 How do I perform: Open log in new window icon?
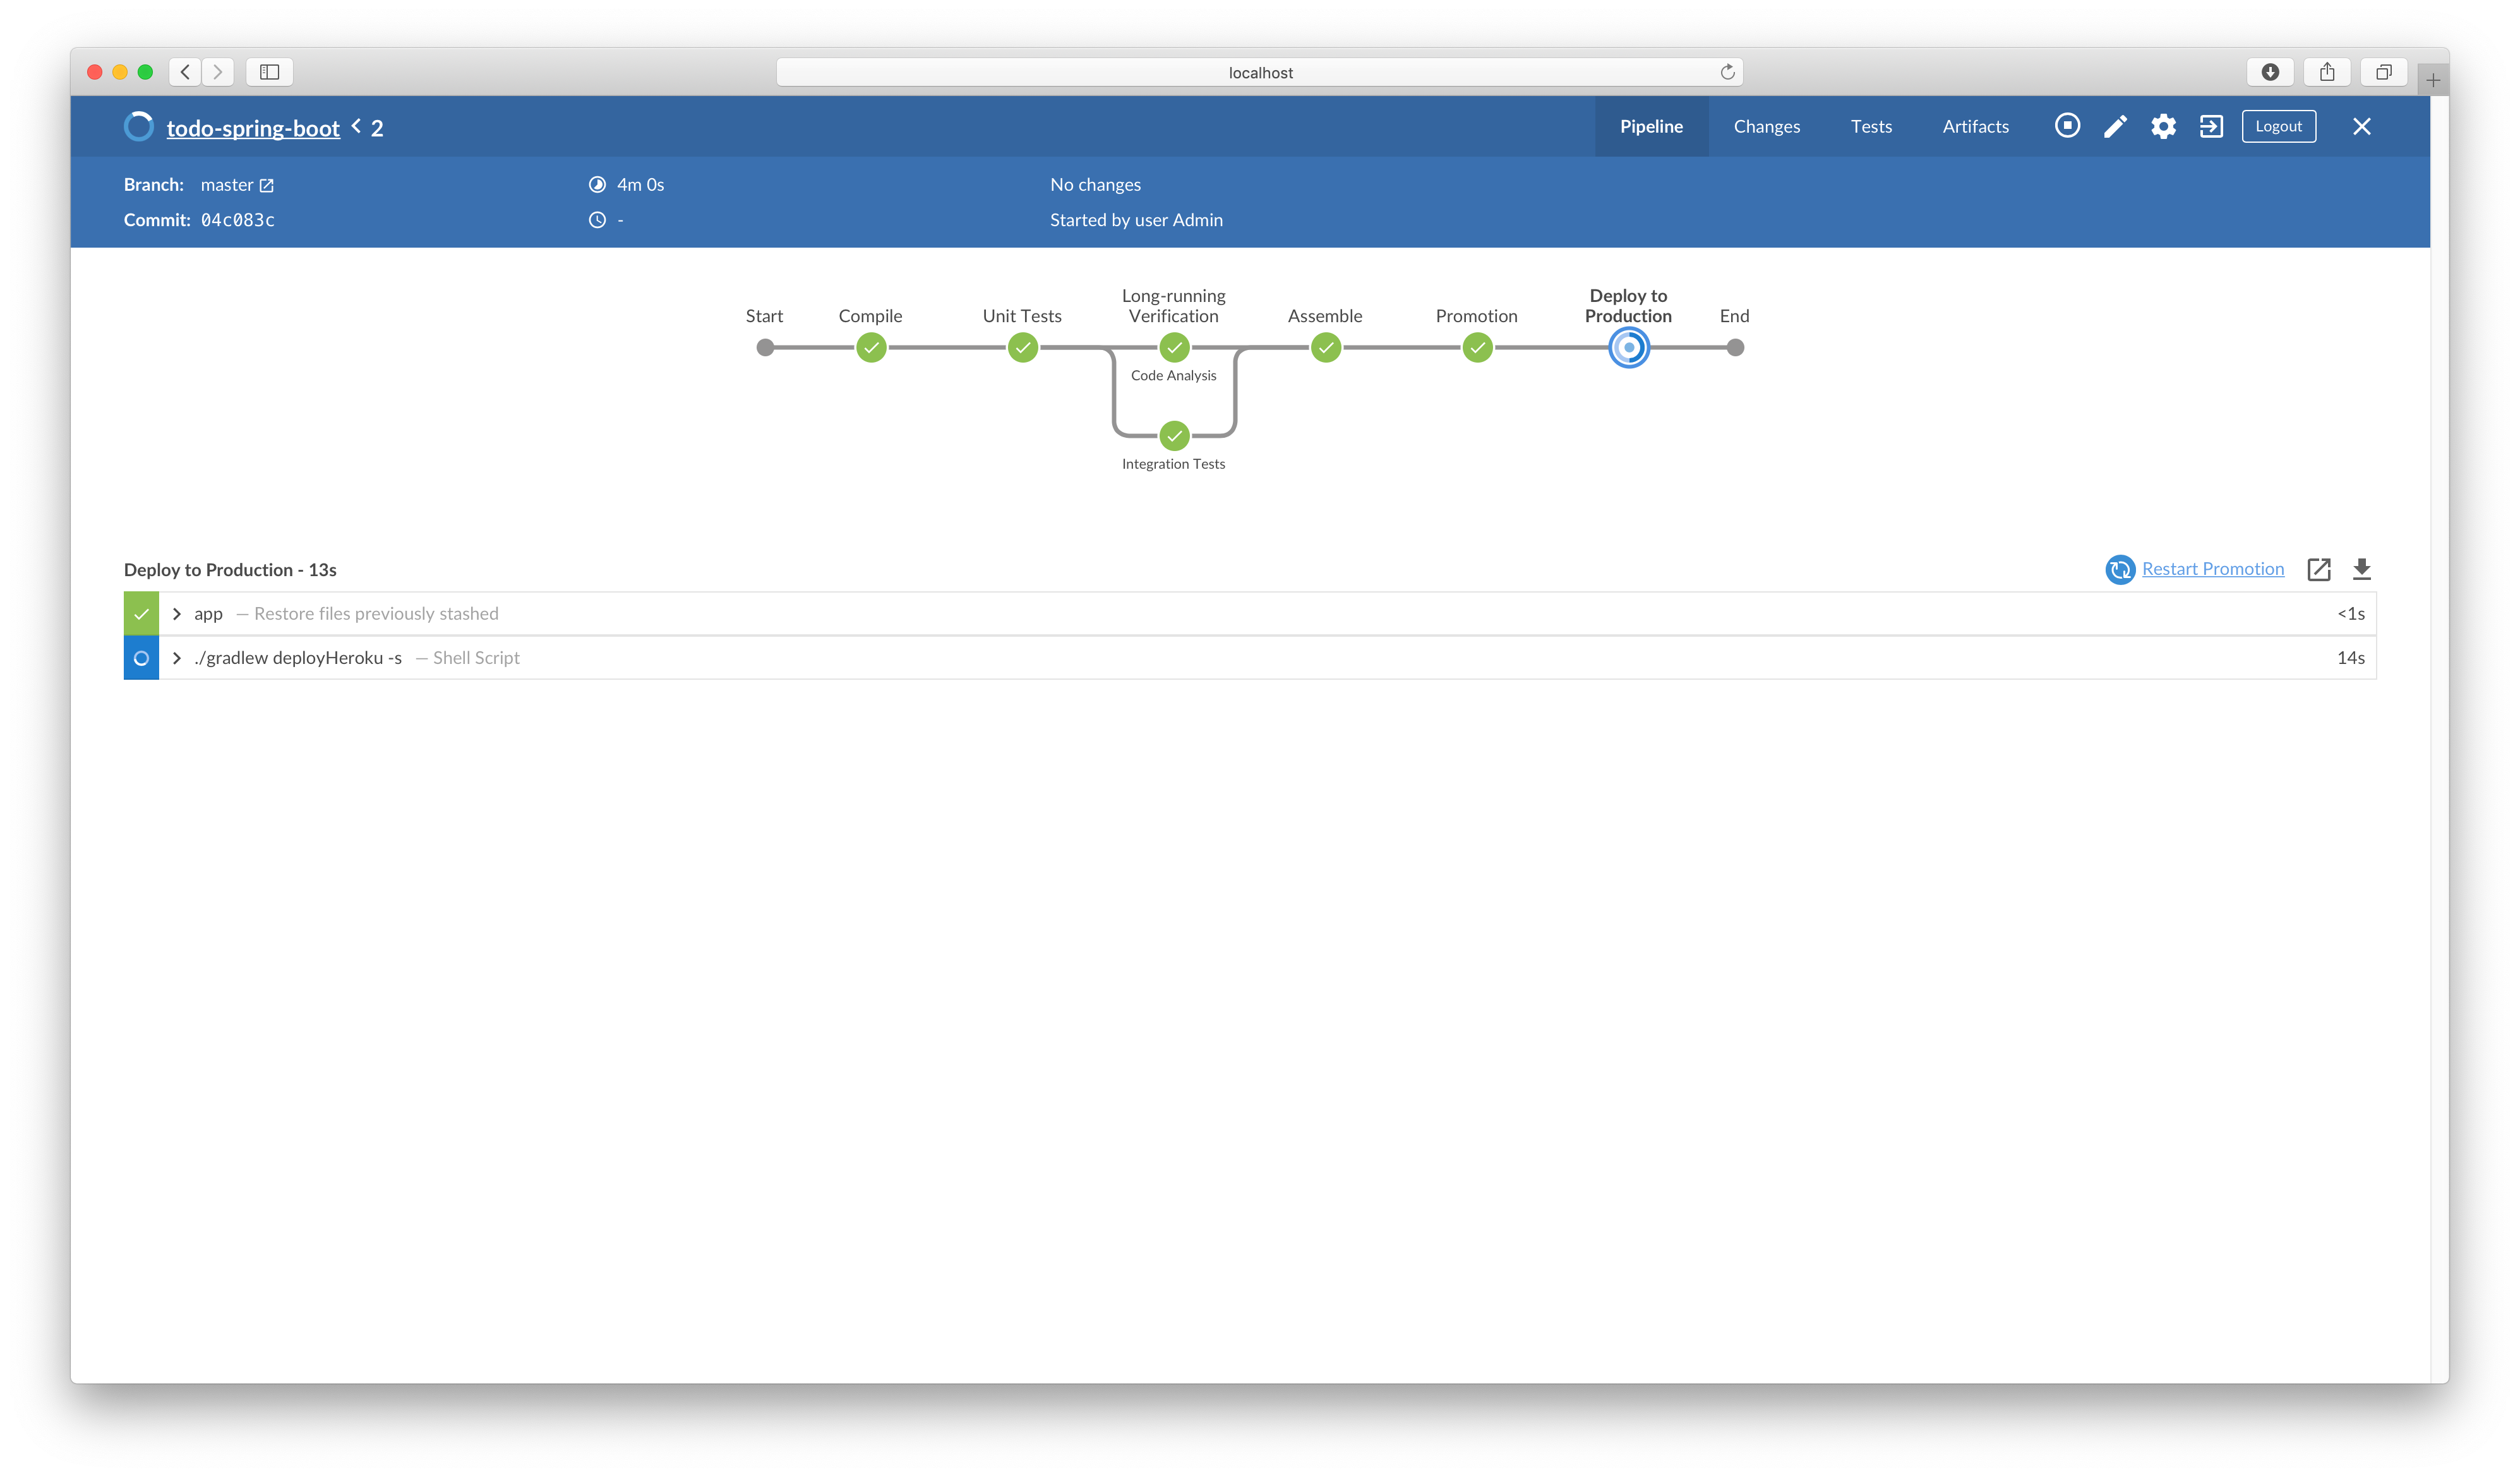(x=2319, y=569)
